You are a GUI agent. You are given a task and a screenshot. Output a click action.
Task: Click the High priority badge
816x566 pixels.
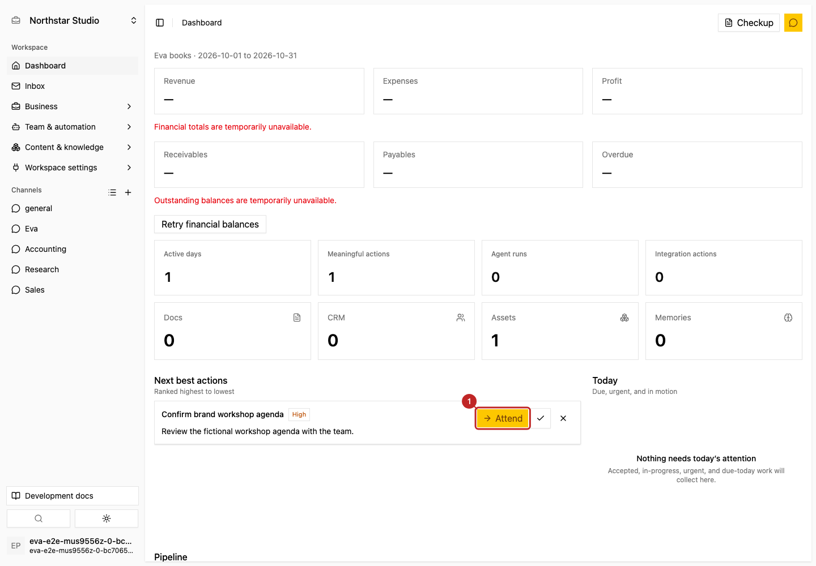[x=299, y=414]
